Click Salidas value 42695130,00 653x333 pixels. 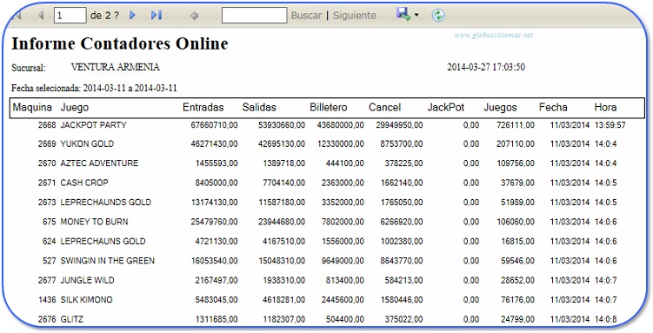coord(282,144)
